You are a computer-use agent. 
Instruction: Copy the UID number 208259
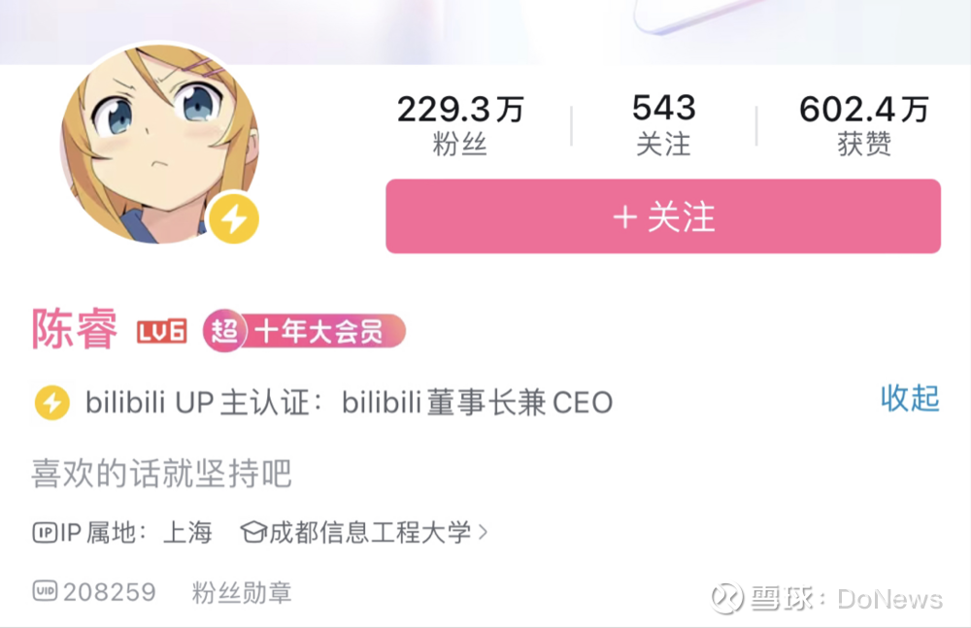pos(110,592)
